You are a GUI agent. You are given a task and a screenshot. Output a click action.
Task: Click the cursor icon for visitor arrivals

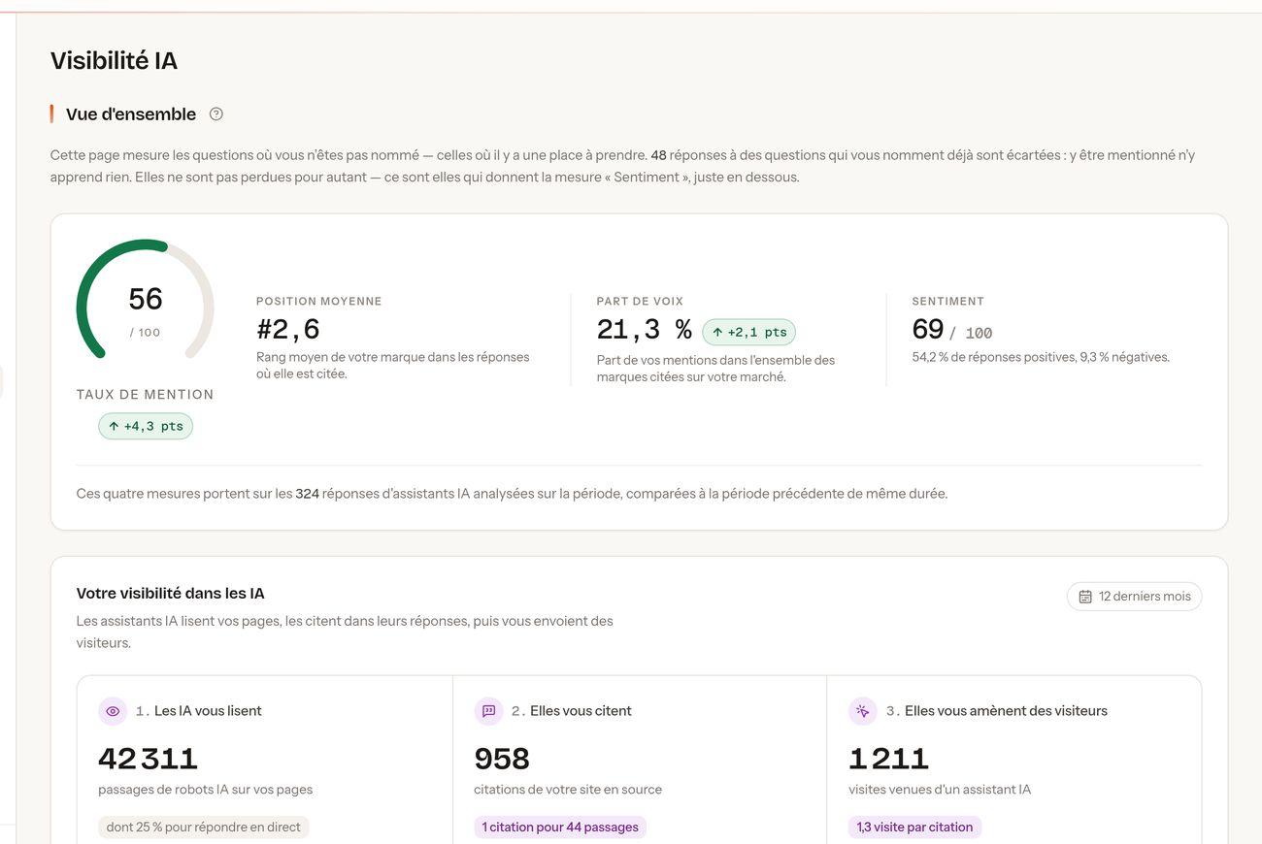click(863, 711)
